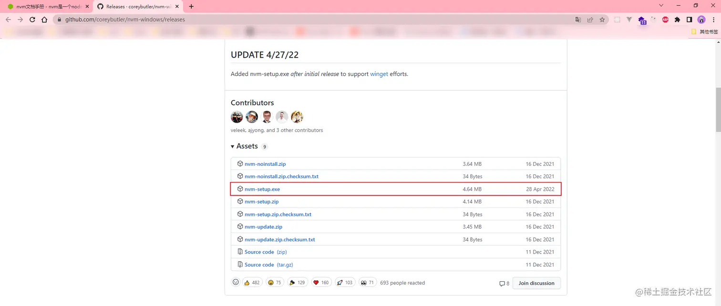Open the 其他书签 bookmarks folder
The height and width of the screenshot is (306, 721).
tap(705, 32)
